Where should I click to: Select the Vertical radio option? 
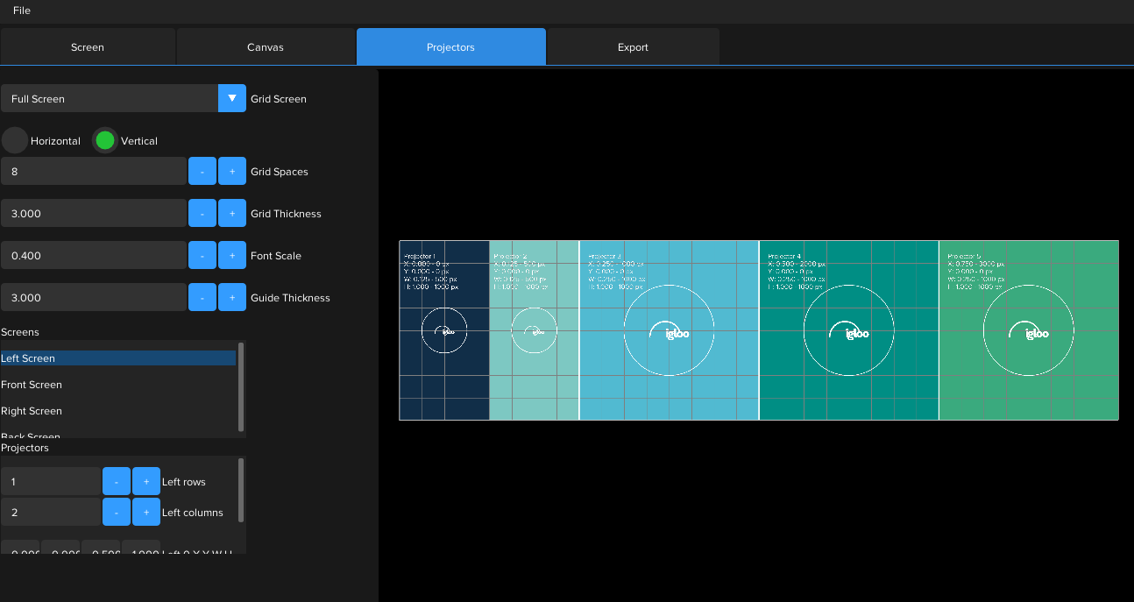point(105,140)
